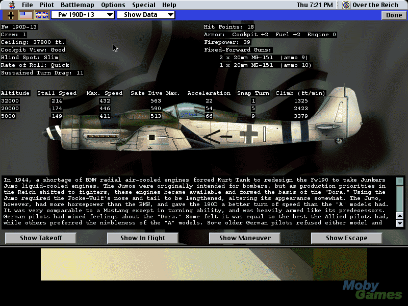This screenshot has height=306, width=408.
Task: Open the Battlemap menu
Action: (78, 5)
